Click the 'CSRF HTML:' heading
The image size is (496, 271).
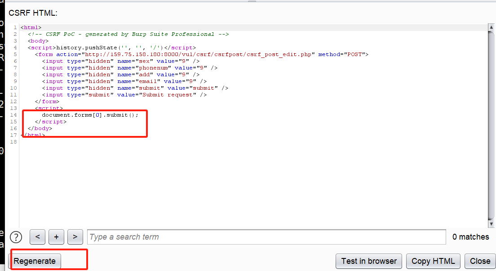coord(33,13)
